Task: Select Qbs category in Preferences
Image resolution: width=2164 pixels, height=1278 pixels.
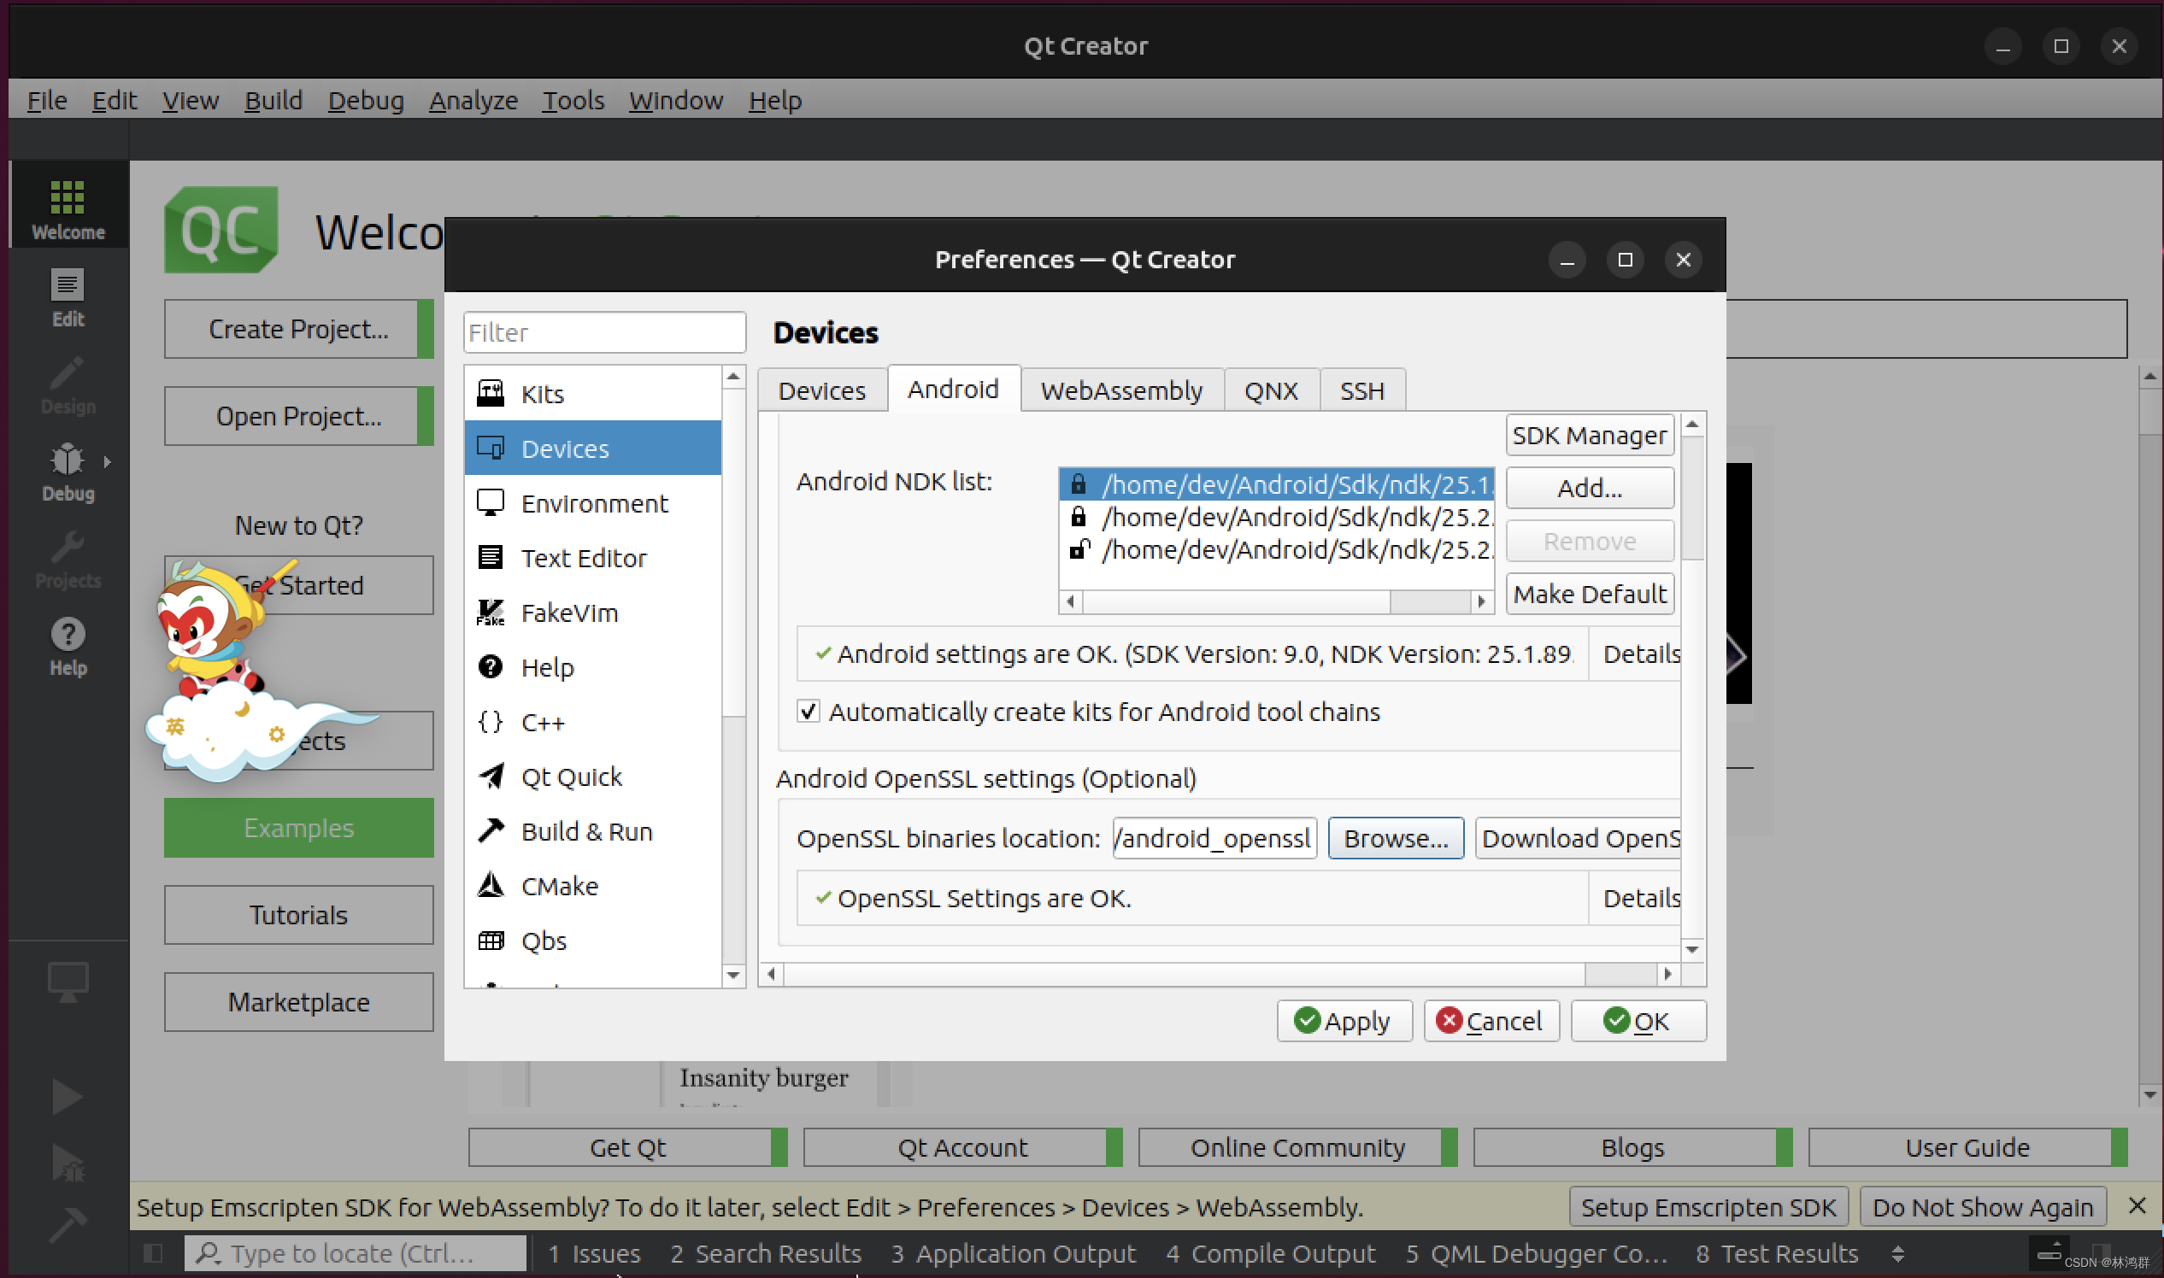Action: 592,941
